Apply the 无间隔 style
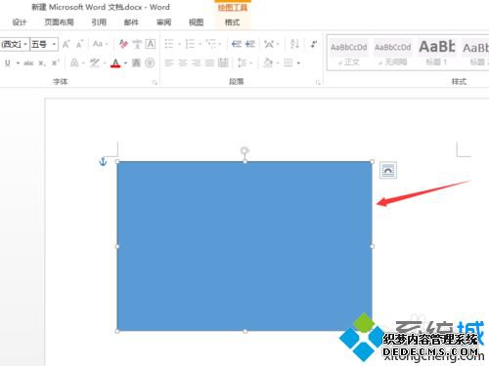Viewport: 489px width, 366px height. [392, 54]
